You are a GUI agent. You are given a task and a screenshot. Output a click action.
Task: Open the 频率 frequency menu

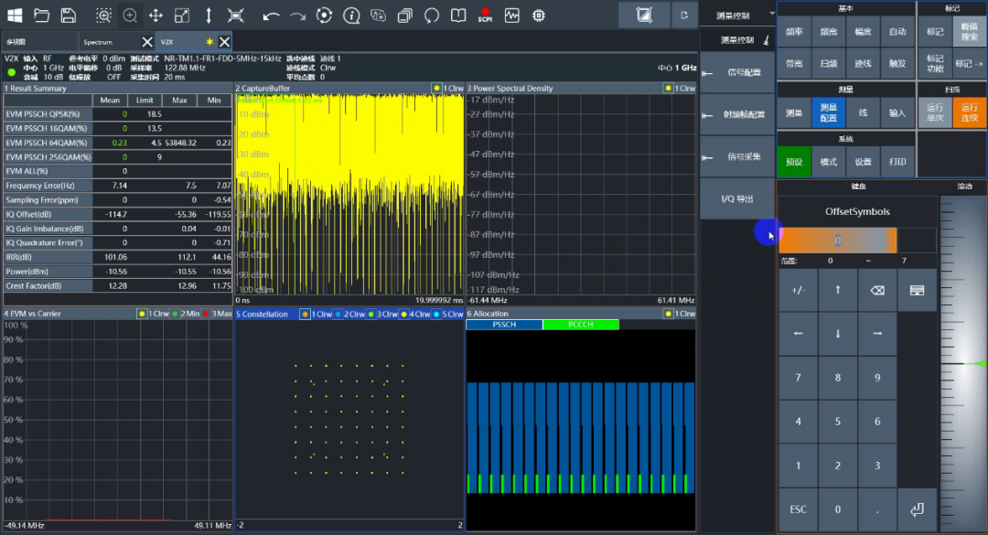click(794, 31)
